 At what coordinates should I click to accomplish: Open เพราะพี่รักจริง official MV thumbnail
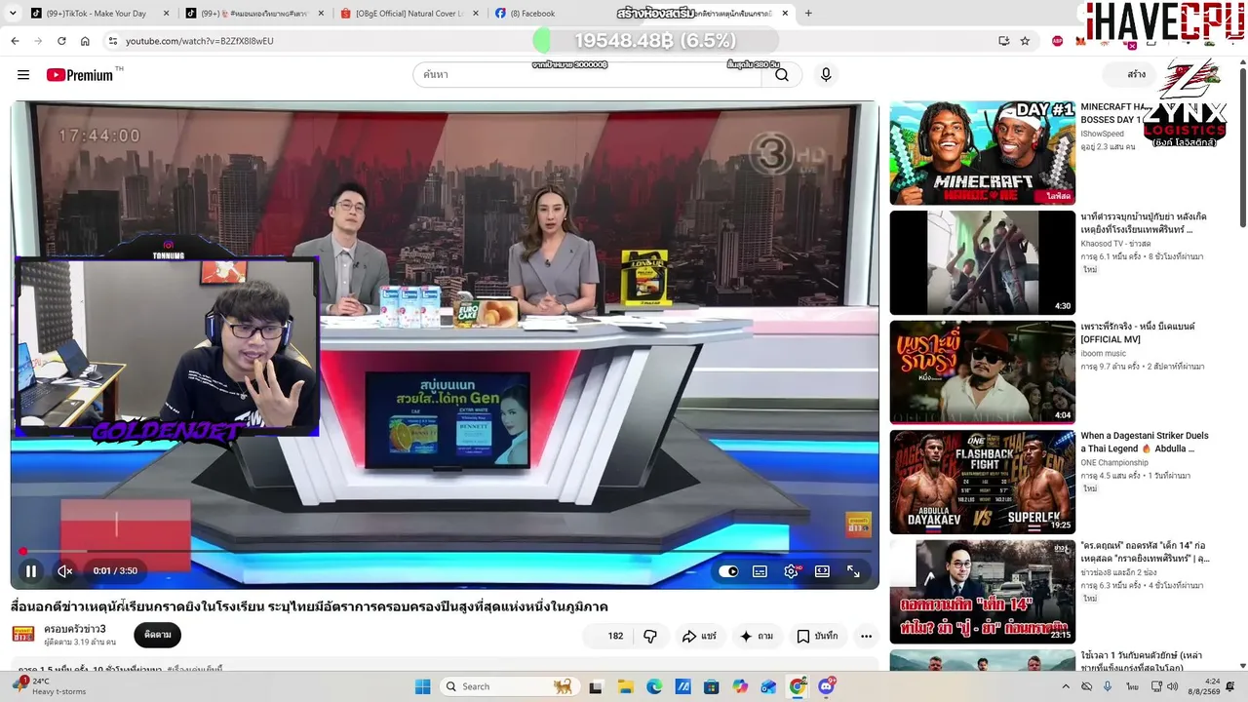tap(982, 372)
